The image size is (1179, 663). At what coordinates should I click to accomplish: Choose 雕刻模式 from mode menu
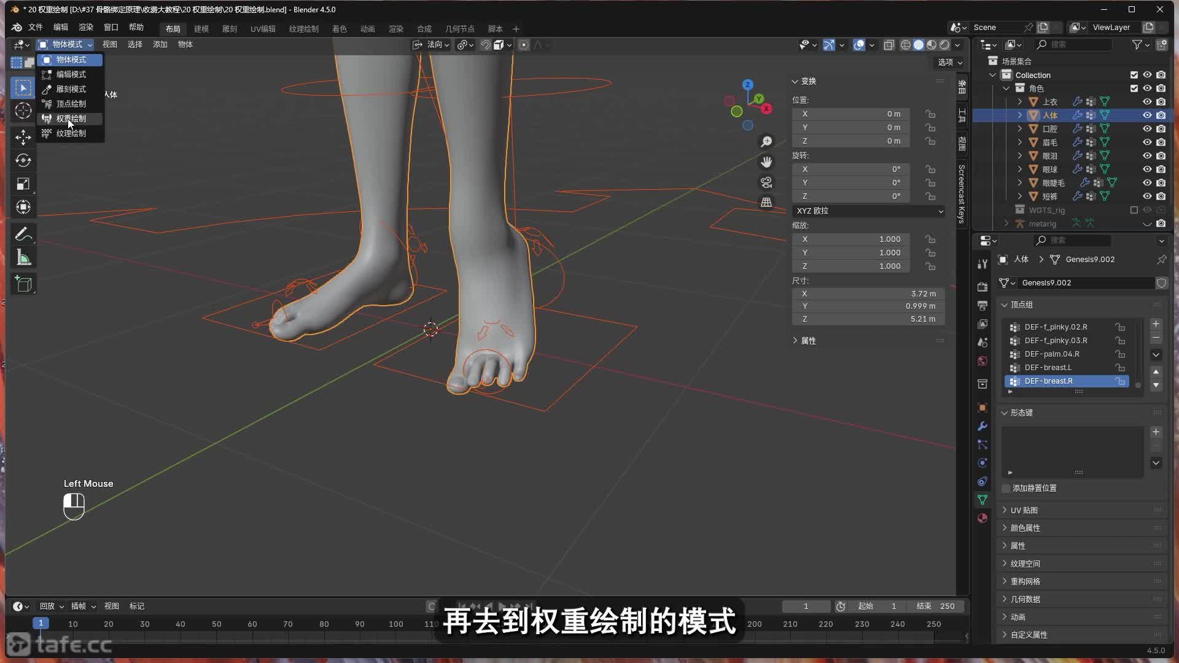tap(70, 89)
